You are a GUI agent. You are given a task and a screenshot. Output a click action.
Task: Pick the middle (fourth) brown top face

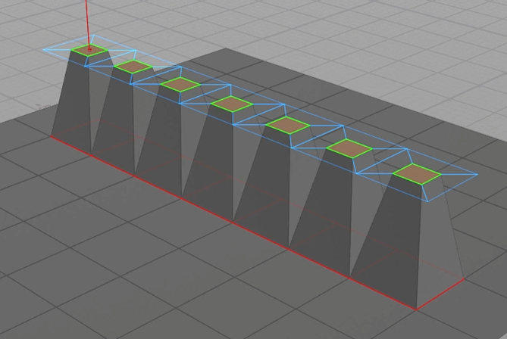pos(231,104)
